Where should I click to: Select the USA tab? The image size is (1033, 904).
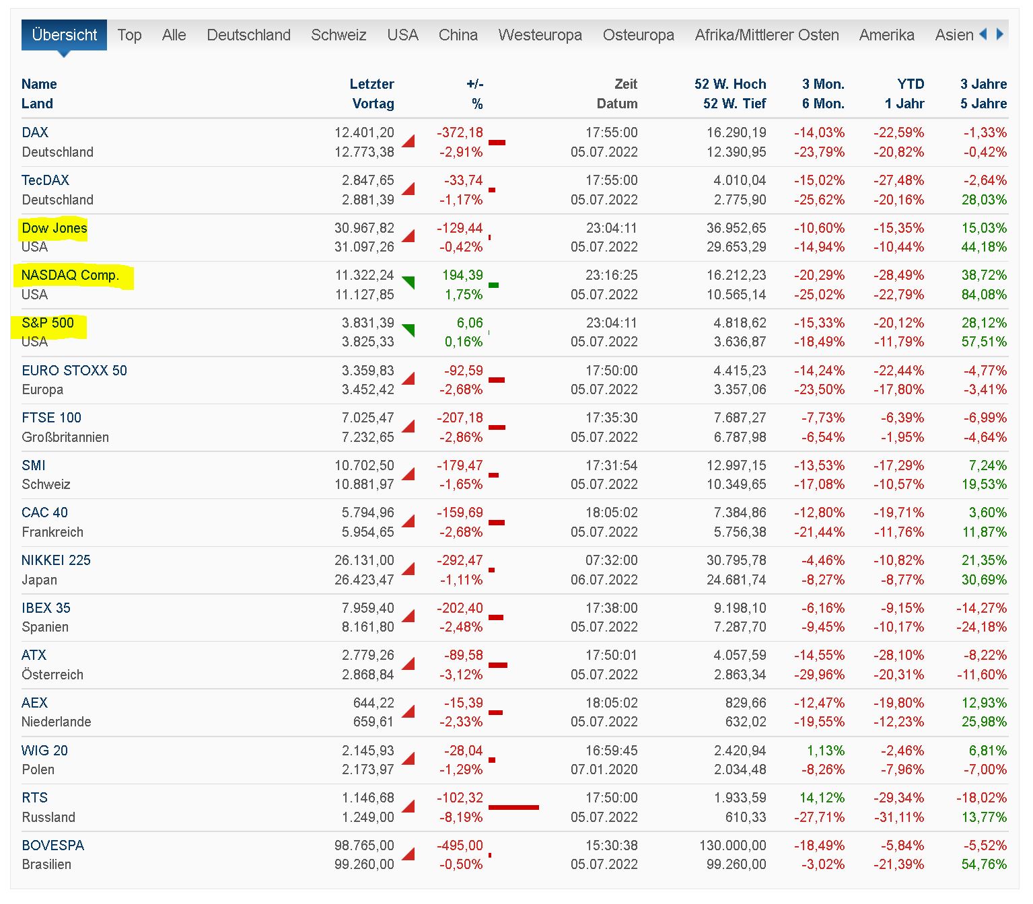[402, 35]
